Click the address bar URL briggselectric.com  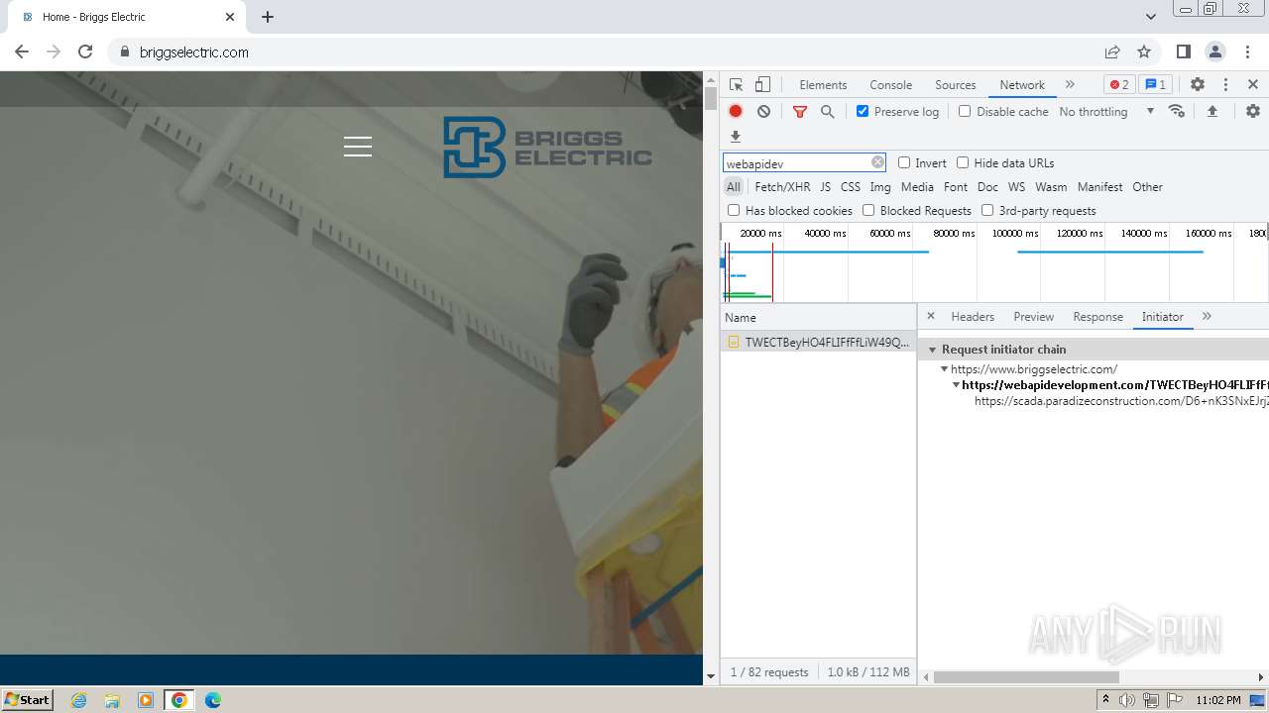[194, 51]
